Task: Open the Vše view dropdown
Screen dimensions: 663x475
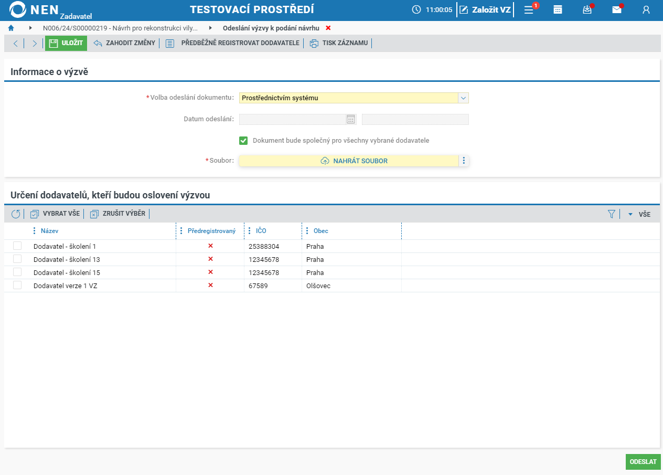Action: click(x=639, y=214)
